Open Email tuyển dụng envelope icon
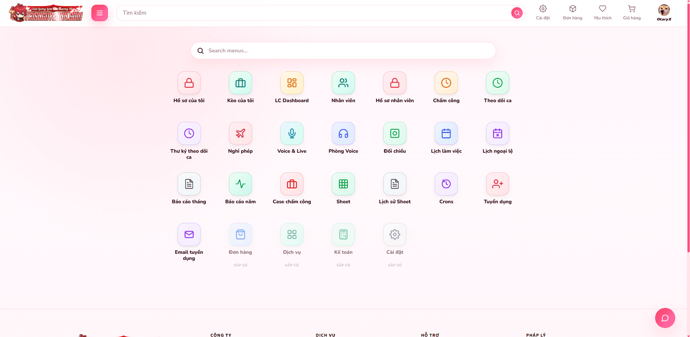Screen dimensions: 690x337 (189, 234)
